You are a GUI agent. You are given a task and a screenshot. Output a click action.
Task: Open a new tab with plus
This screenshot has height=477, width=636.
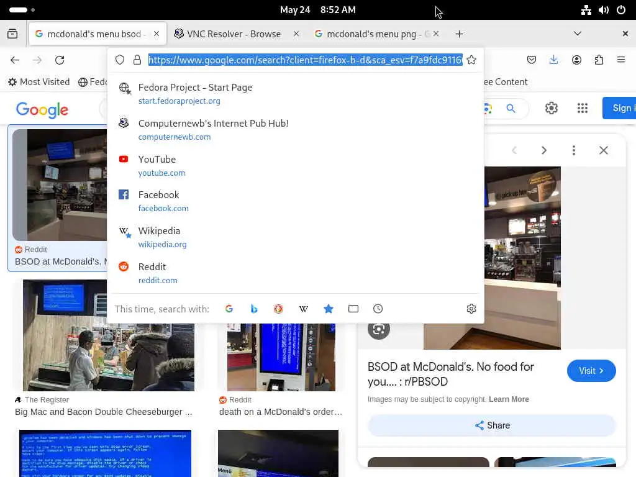click(x=459, y=34)
